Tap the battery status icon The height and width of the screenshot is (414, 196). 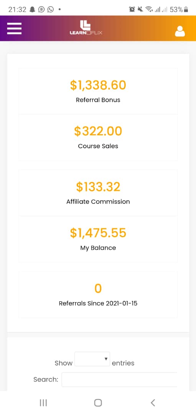(x=186, y=10)
